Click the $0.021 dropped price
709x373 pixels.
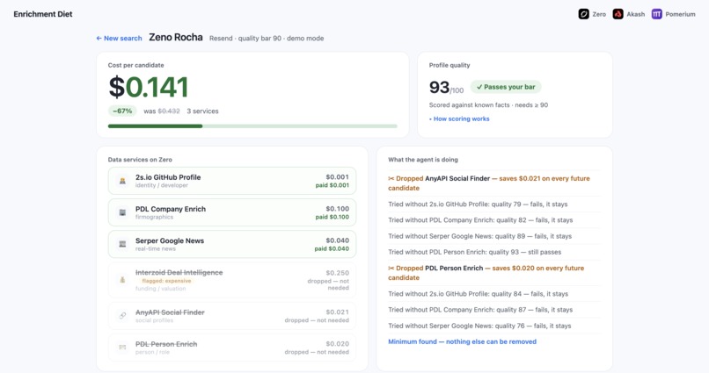(x=337, y=312)
